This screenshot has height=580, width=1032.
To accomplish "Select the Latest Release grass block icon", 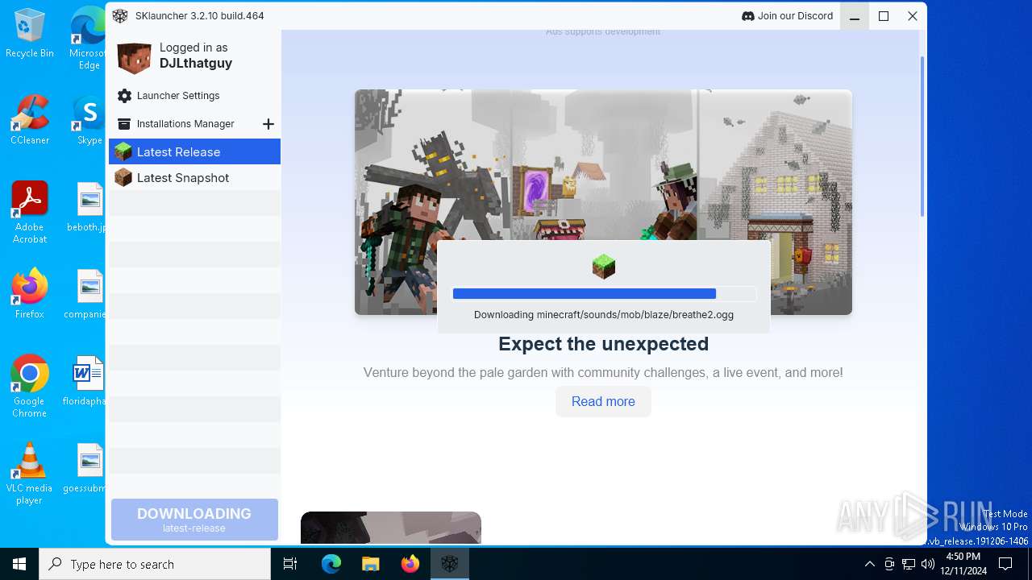I will coord(123,151).
